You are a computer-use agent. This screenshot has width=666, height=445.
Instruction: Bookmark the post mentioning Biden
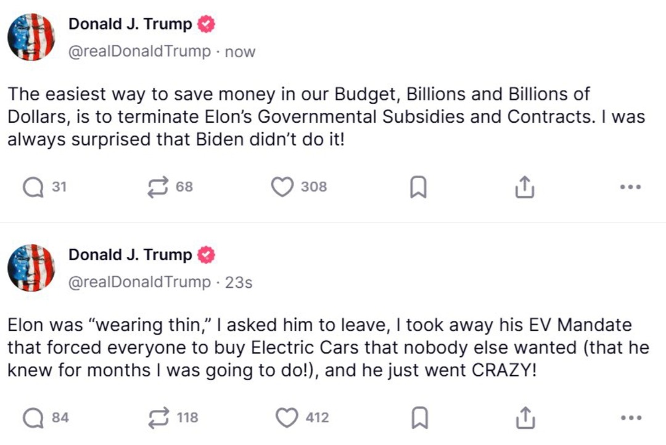418,186
